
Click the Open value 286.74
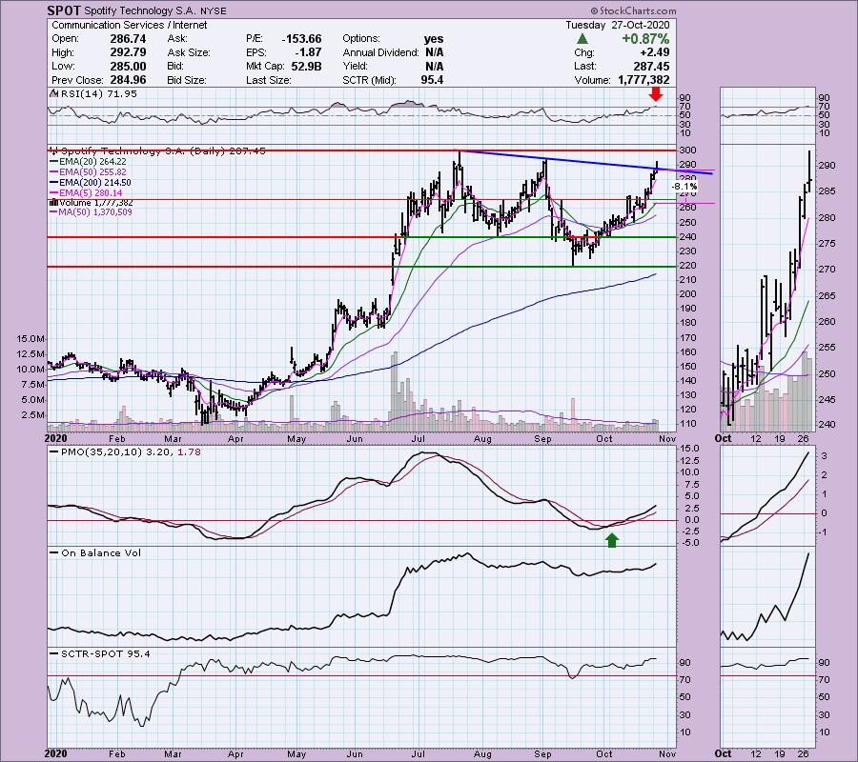pos(128,39)
